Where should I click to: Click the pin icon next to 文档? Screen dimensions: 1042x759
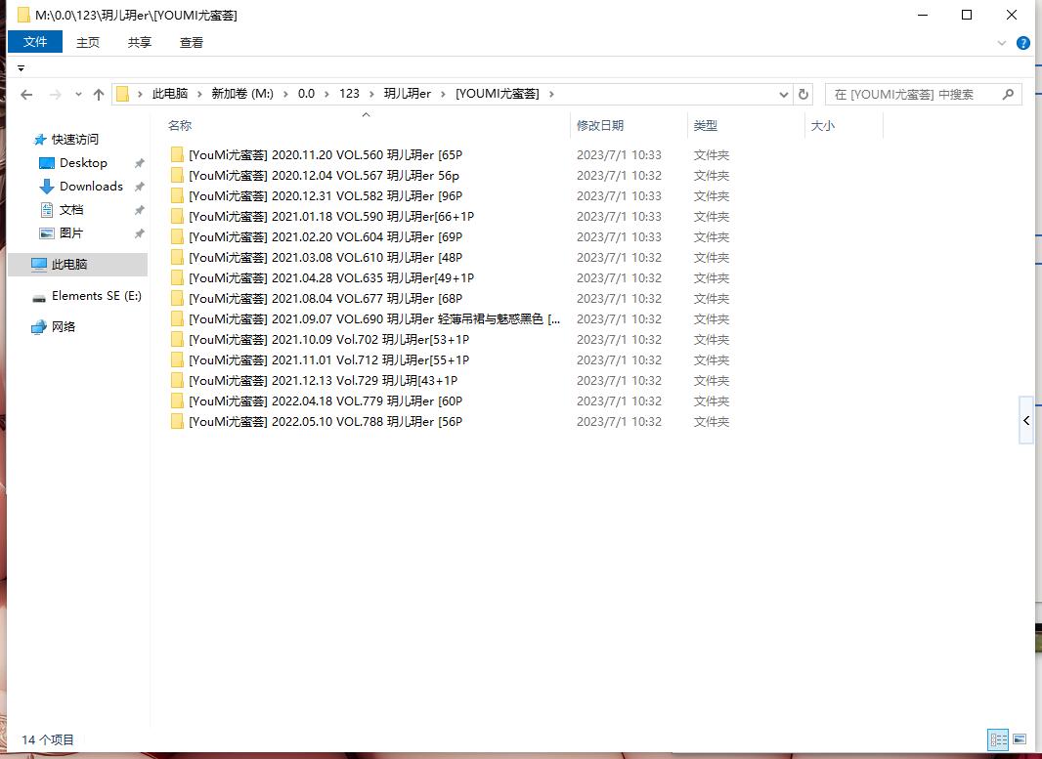139,210
